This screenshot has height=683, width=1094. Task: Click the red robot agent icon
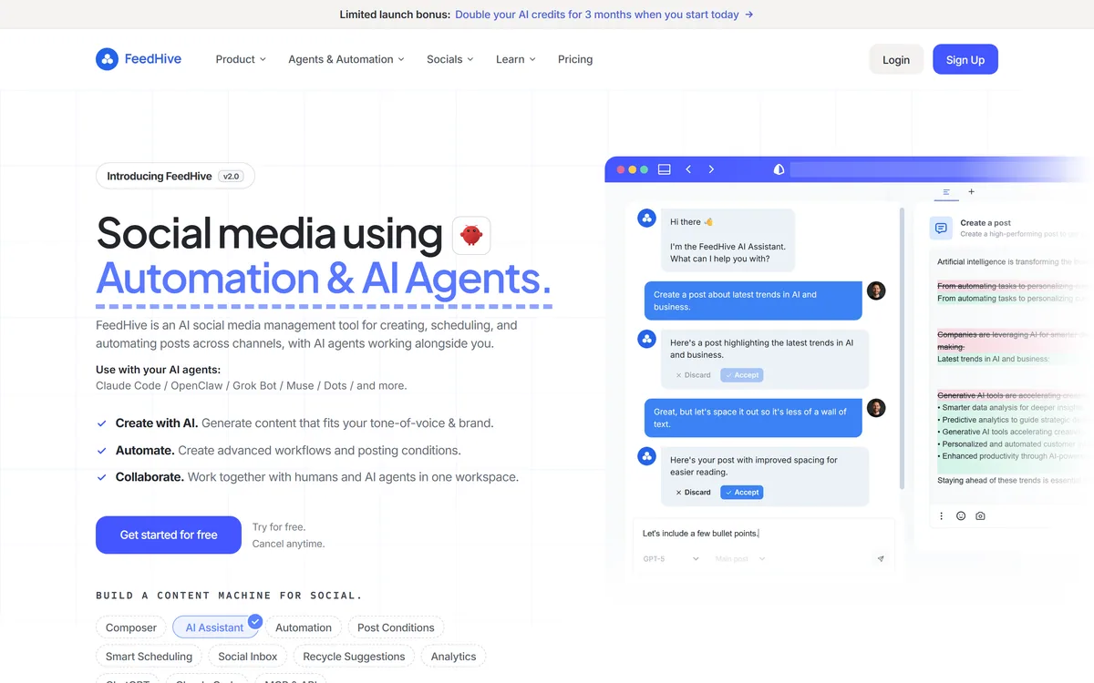(x=471, y=235)
